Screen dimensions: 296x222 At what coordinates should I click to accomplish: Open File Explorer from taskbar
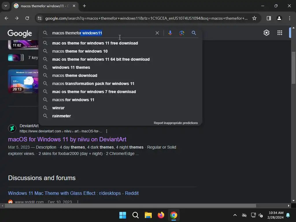point(148,215)
